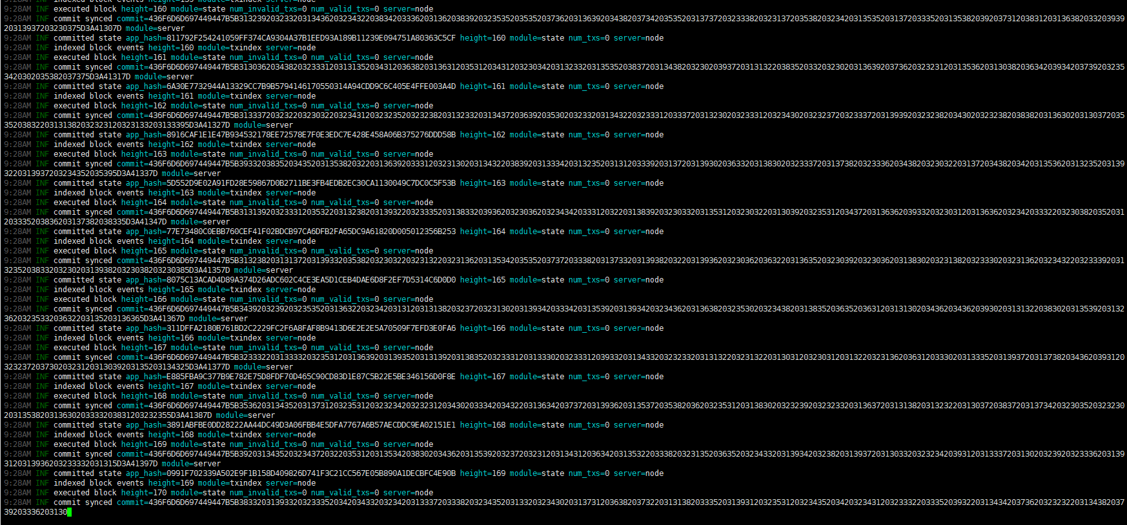Viewport: 1127px width, 525px height.
Task: Select height=163 on the executed block line
Action: click(144, 154)
